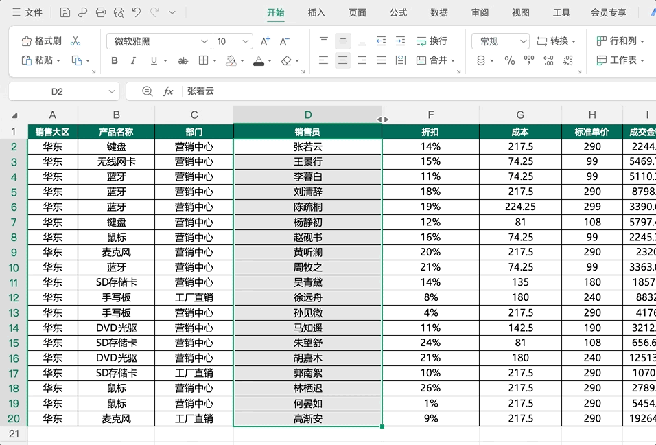Align text to top
Viewport: 656px width, 445px height.
coord(323,41)
